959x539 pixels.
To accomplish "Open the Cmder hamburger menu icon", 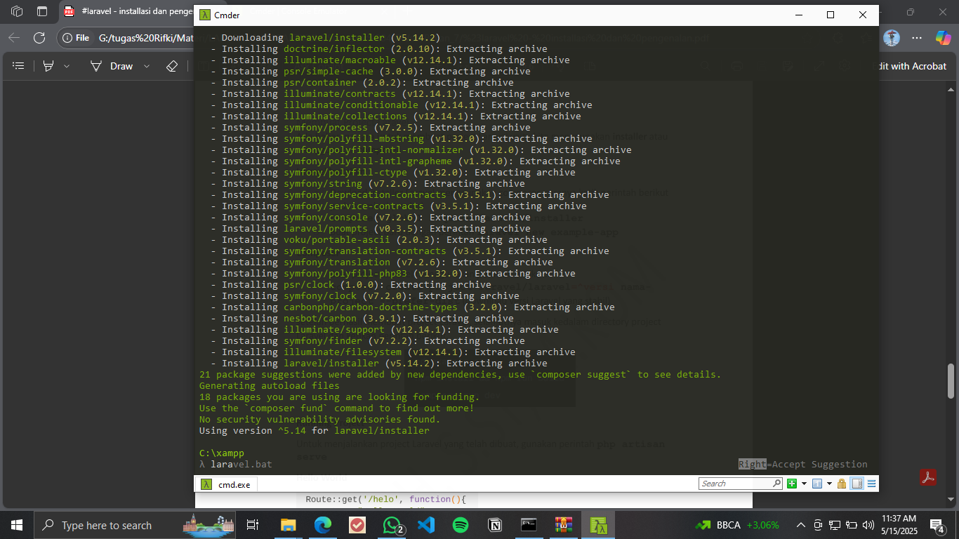I will coord(870,483).
